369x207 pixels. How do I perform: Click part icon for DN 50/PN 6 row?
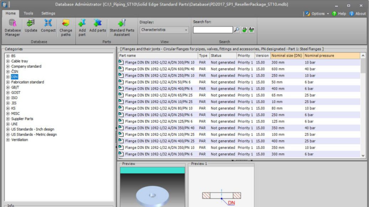[x=121, y=82]
